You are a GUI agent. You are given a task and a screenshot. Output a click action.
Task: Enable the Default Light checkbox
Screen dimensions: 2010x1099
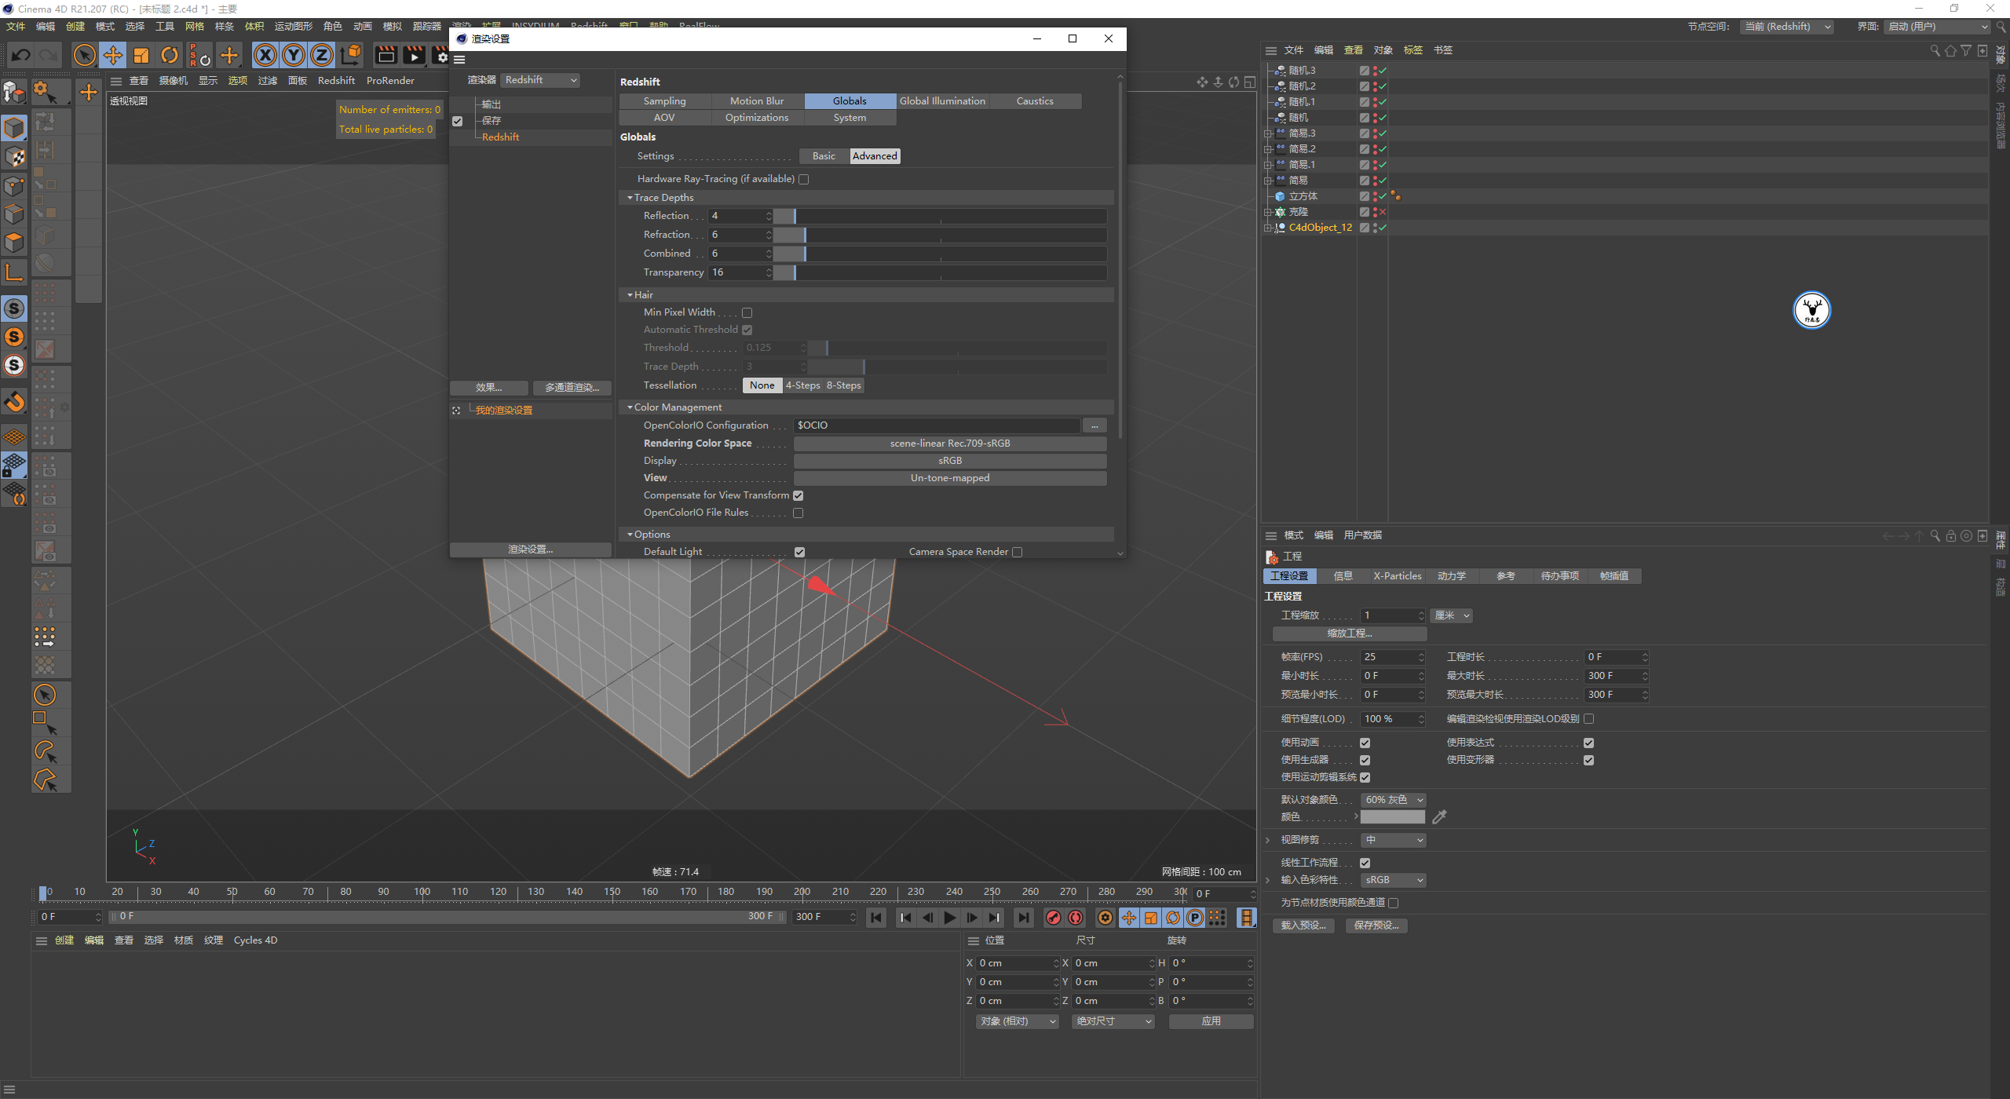(799, 551)
